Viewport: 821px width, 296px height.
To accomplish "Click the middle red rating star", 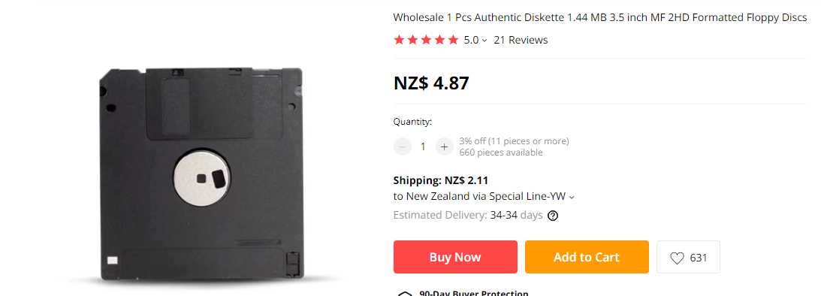I will click(426, 40).
